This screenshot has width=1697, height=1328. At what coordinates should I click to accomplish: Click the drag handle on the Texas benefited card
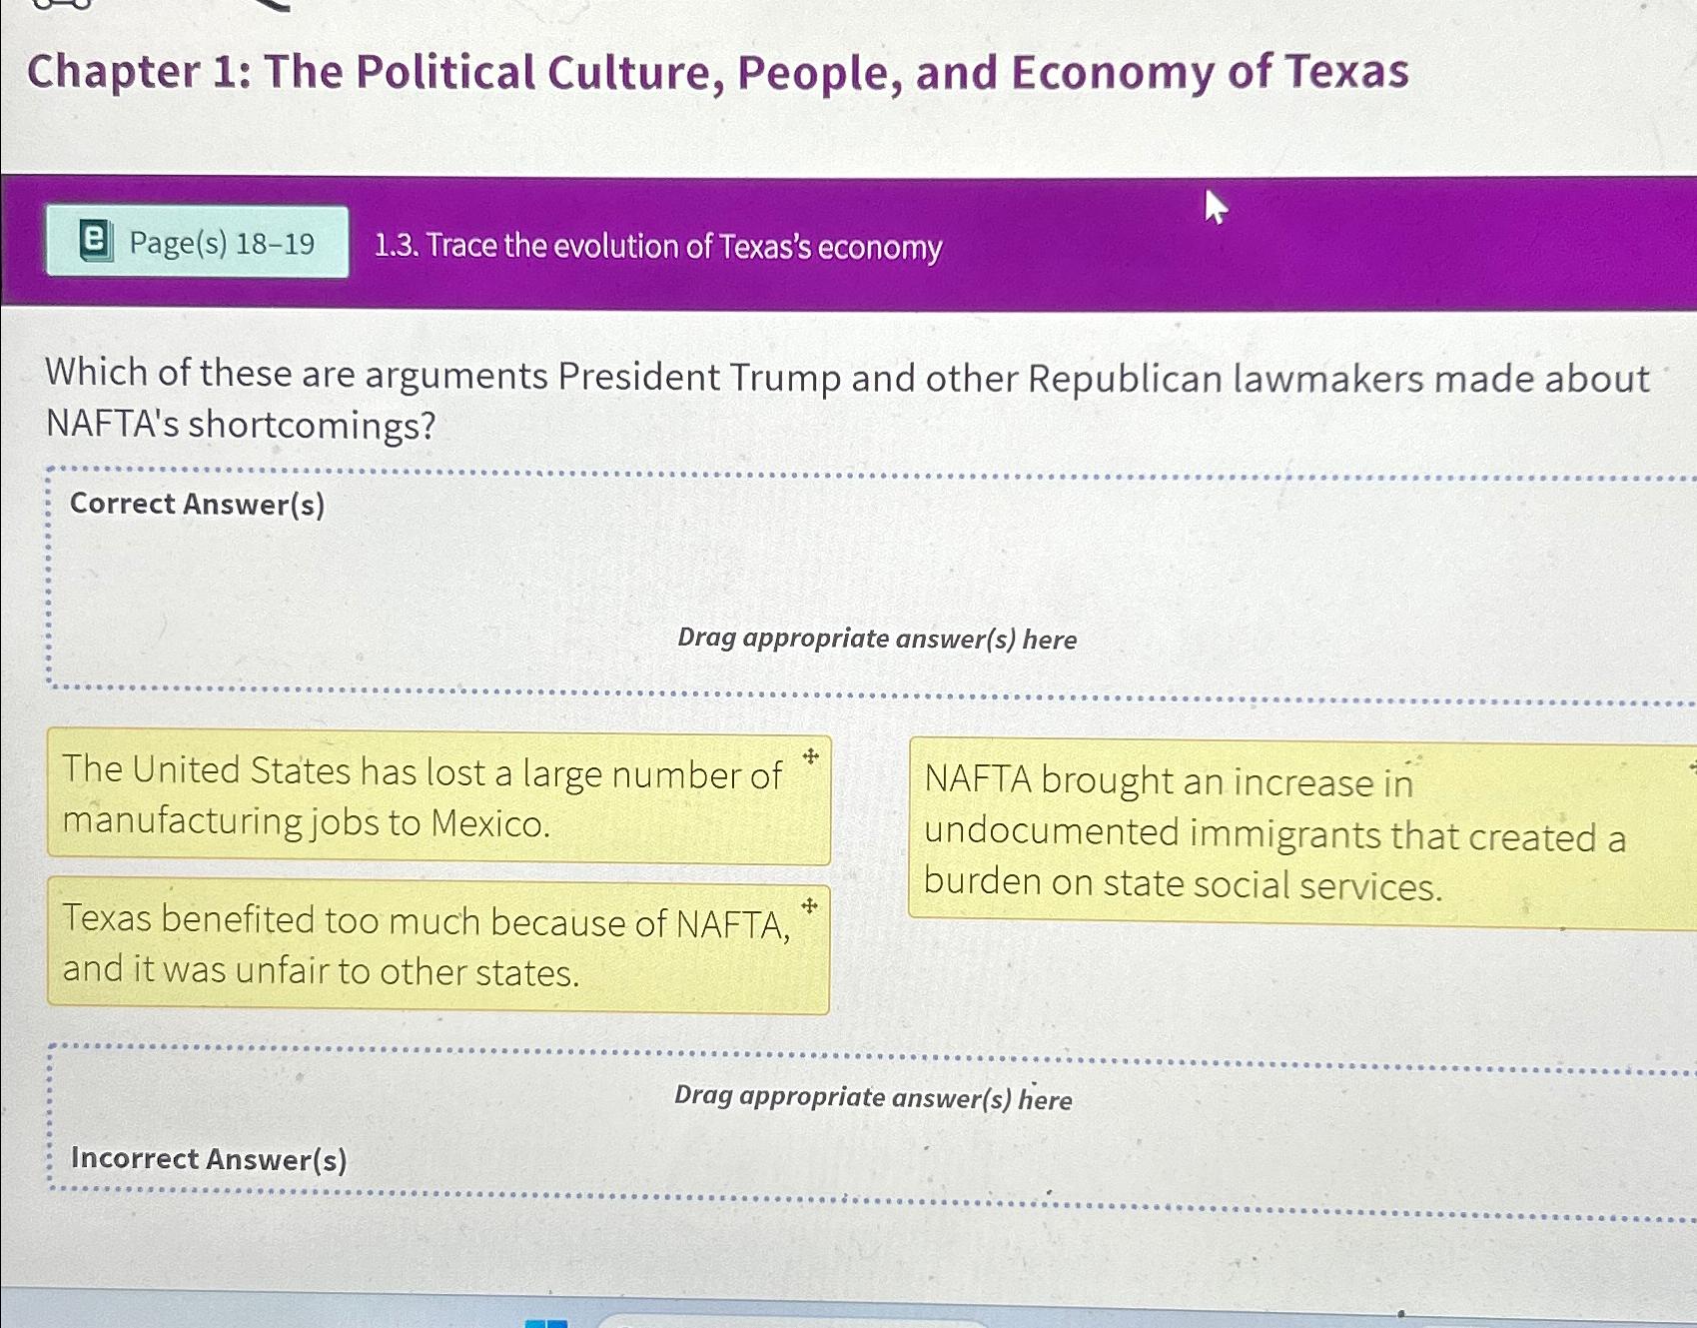(x=809, y=907)
